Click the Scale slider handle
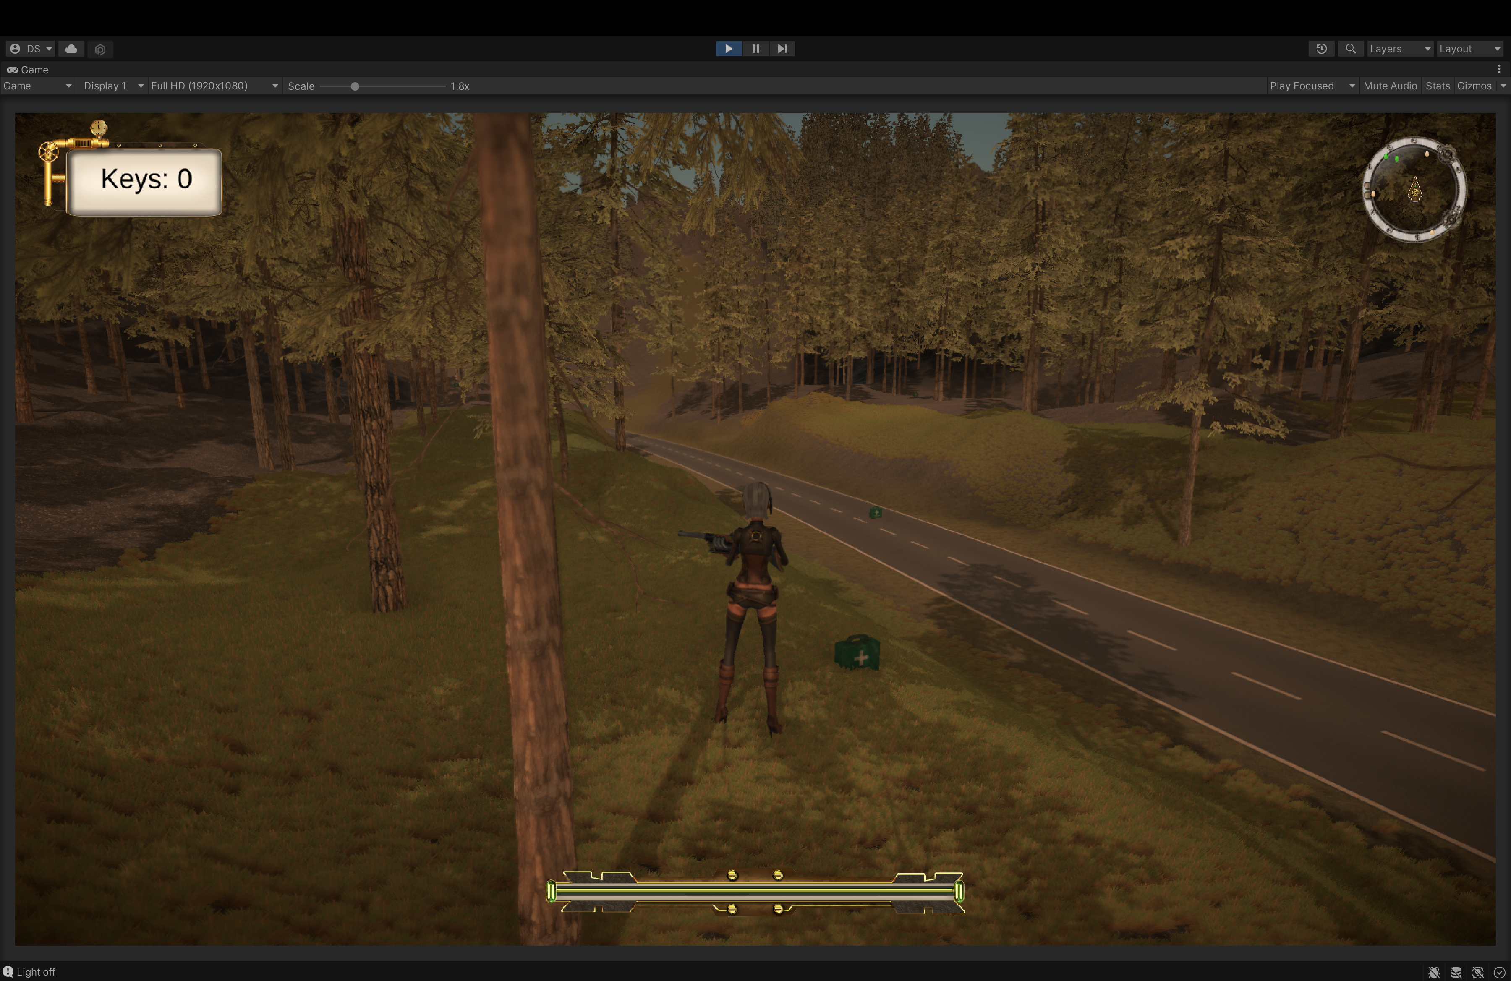The image size is (1511, 981). (355, 86)
